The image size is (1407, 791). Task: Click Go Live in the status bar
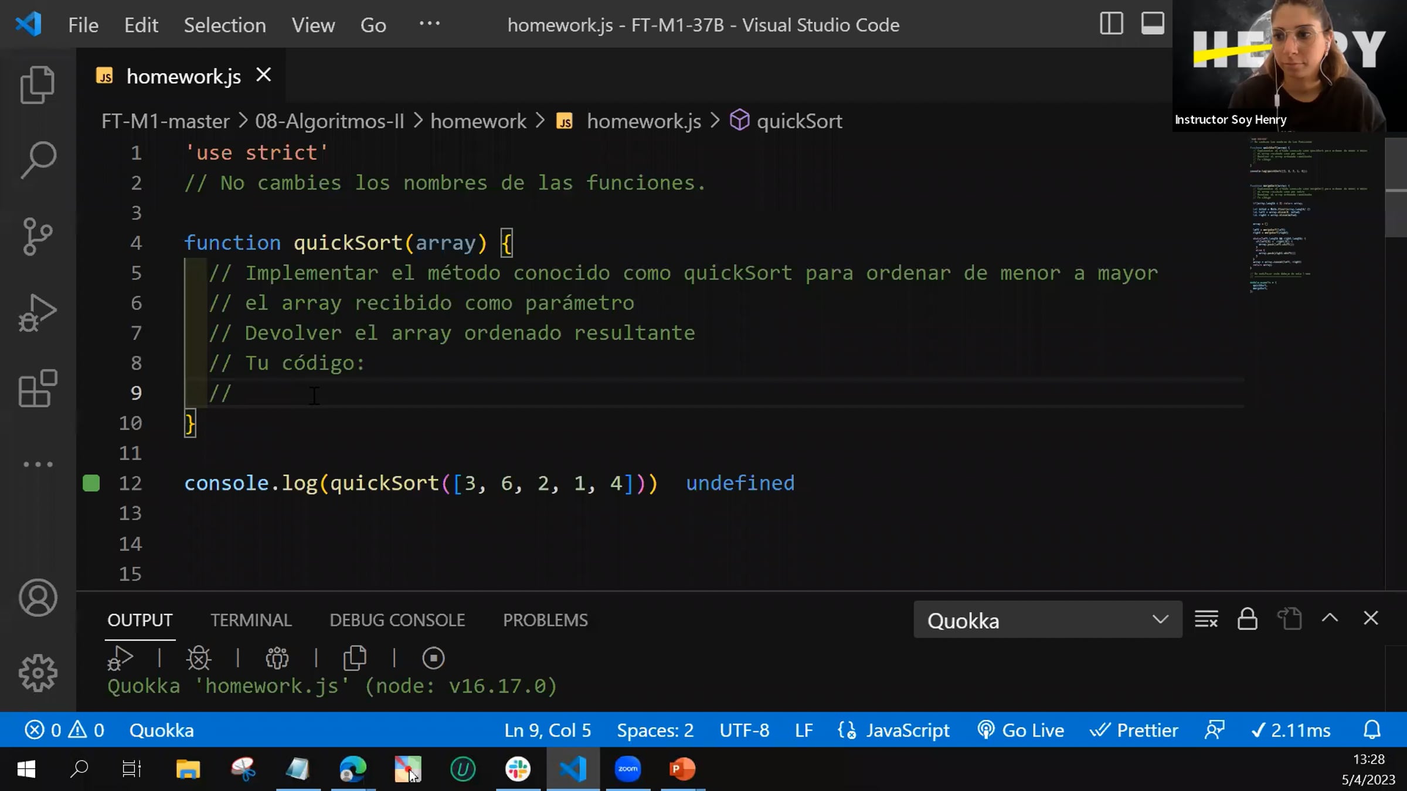1021,730
